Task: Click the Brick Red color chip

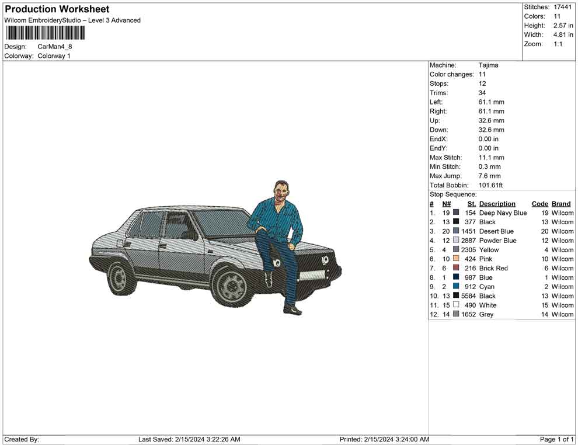Action: (x=454, y=268)
